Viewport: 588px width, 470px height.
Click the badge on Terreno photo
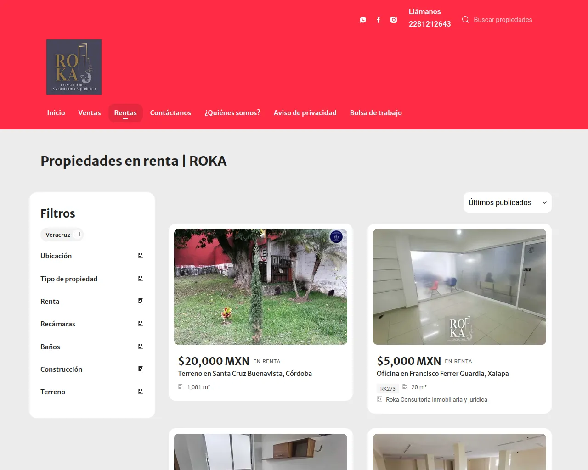pyautogui.click(x=336, y=237)
